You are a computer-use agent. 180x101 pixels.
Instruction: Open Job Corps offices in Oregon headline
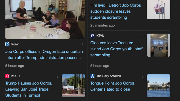point(44,55)
